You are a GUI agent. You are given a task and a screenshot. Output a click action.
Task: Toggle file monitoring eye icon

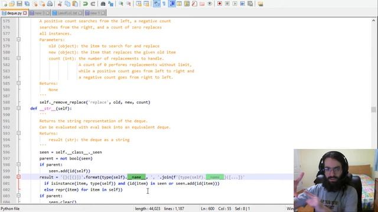pyautogui.click(x=210, y=4)
